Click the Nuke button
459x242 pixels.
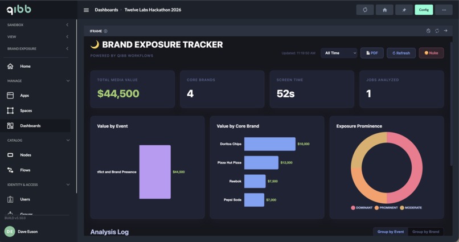click(x=431, y=53)
